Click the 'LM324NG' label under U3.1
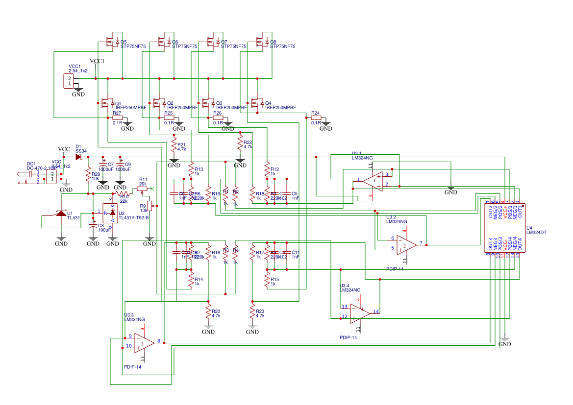 click(362, 158)
